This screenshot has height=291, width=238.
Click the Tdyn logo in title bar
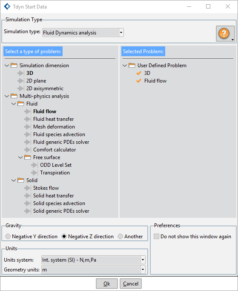click(x=7, y=6)
